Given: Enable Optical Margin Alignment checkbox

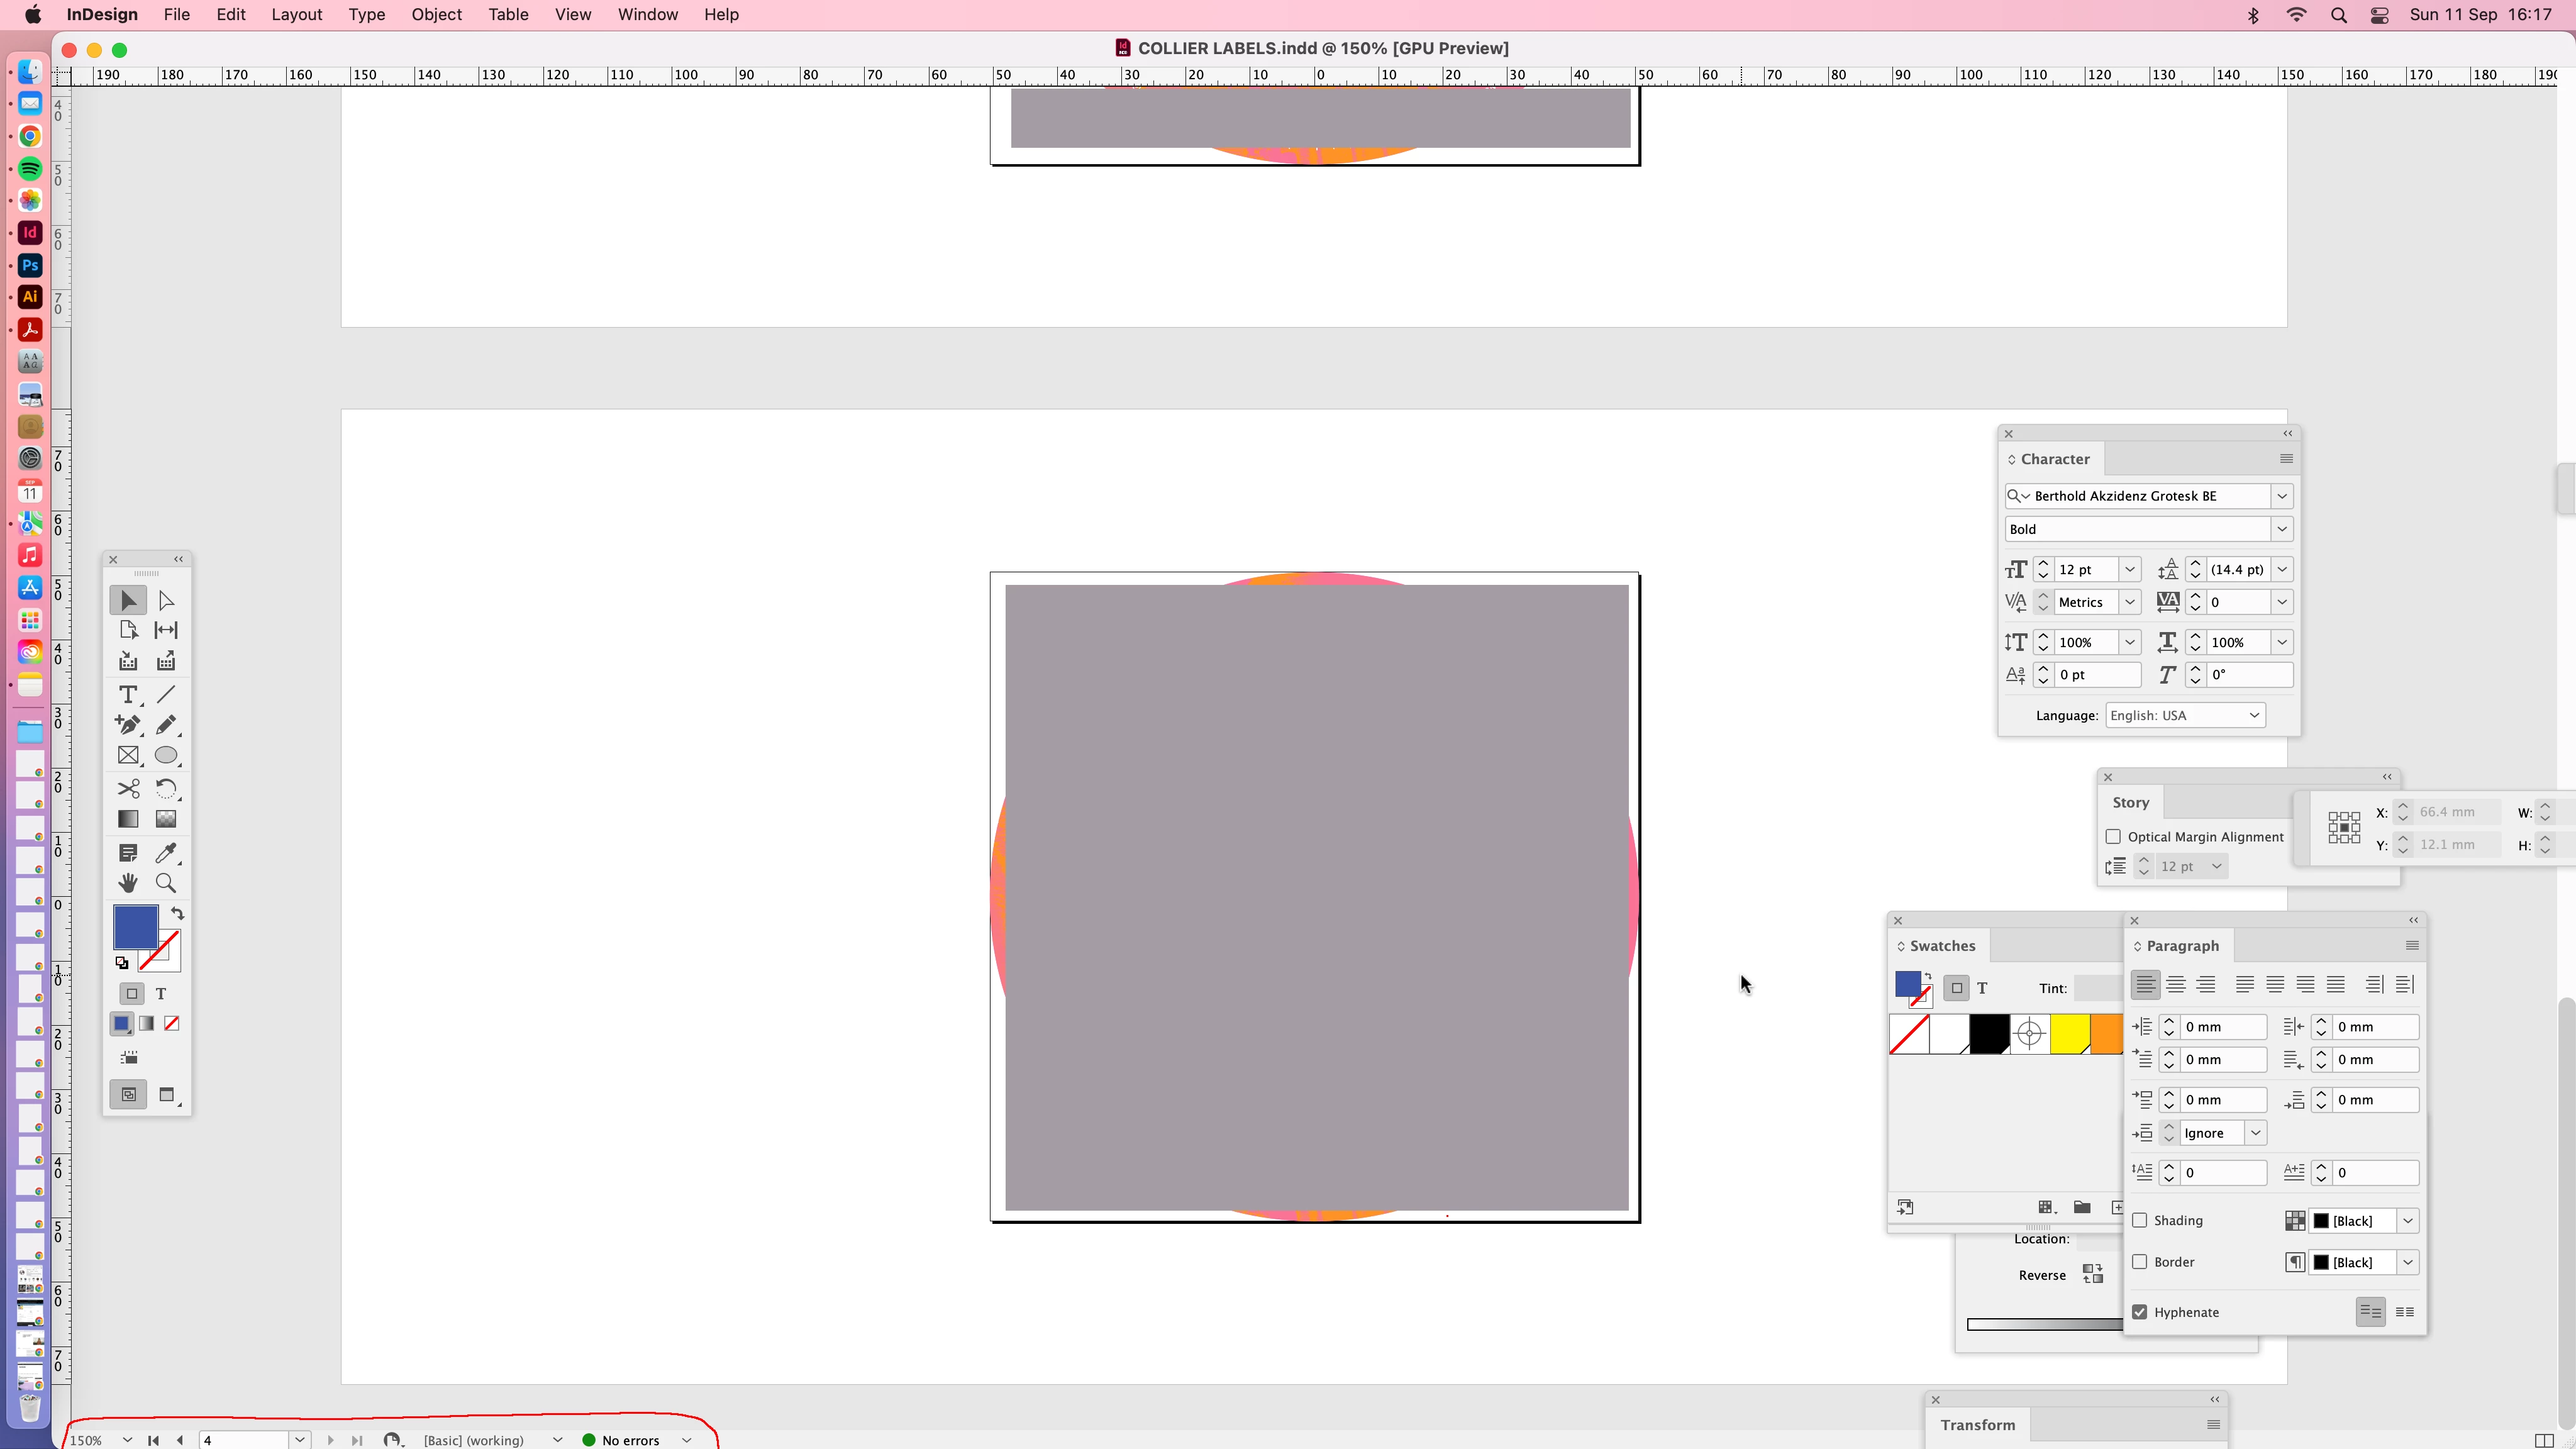Looking at the screenshot, I should (2113, 837).
